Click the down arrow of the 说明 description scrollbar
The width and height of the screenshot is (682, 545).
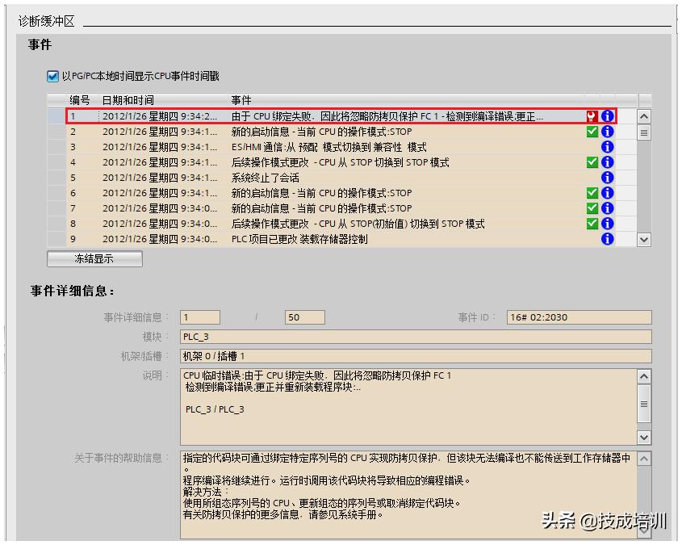642,437
